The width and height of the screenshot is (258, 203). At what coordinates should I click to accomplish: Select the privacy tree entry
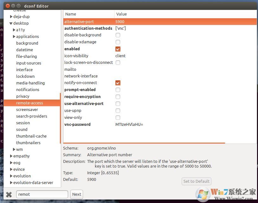[x=23, y=96]
